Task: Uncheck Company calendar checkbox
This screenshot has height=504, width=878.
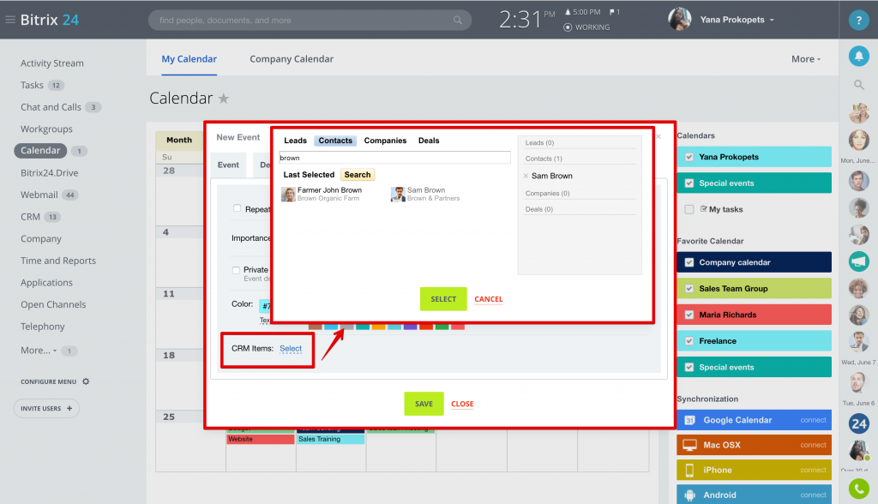Action: [689, 262]
